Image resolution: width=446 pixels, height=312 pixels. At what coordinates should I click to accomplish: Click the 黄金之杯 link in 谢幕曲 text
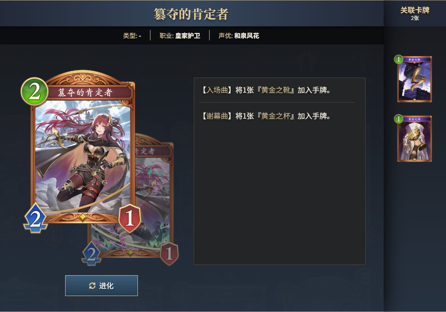tap(276, 116)
